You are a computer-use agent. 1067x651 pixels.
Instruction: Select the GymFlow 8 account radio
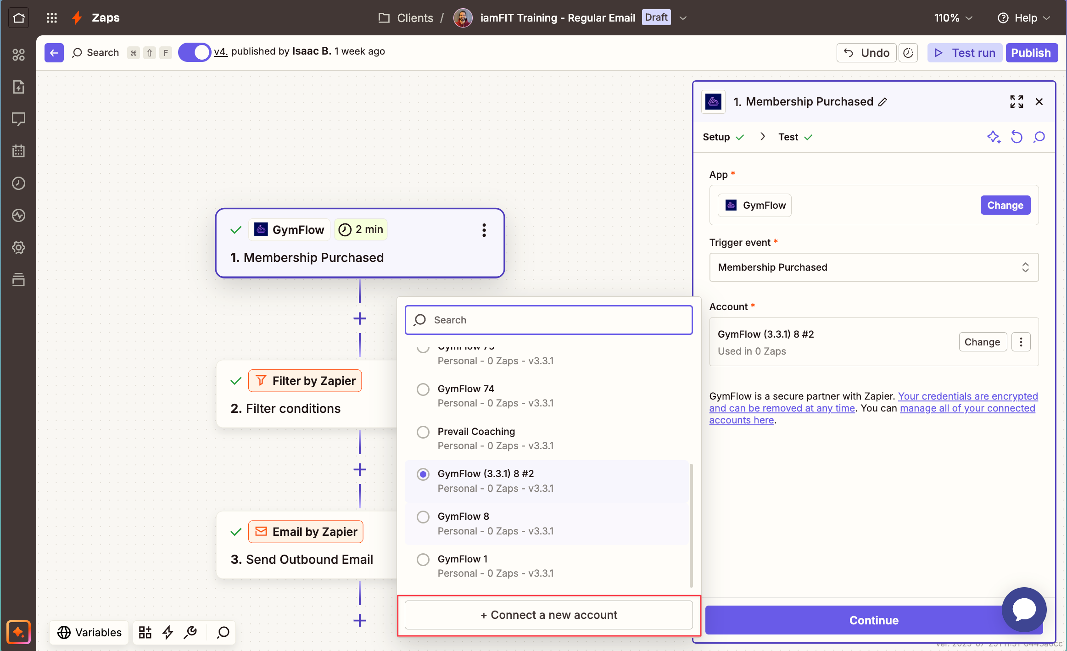[423, 517]
